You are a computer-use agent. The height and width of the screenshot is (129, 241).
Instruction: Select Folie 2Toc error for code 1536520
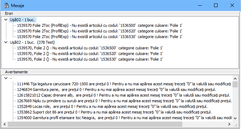click(x=99, y=31)
